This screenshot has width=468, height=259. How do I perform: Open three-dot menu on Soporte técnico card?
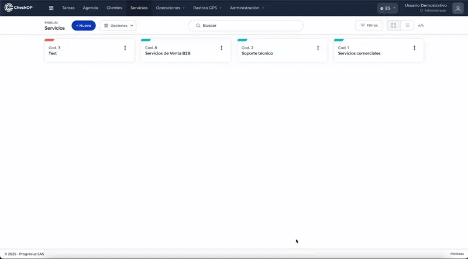pyautogui.click(x=318, y=48)
